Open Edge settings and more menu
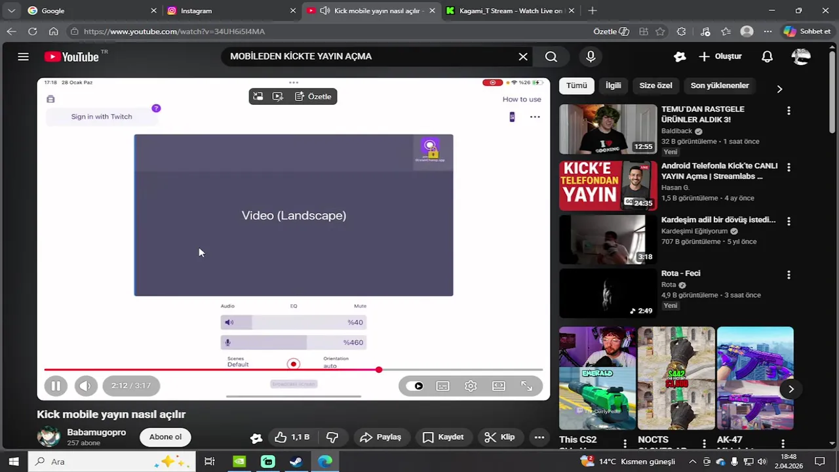 (x=768, y=31)
